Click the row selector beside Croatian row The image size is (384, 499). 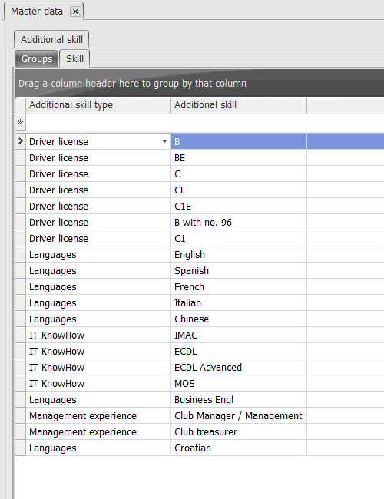(x=21, y=448)
